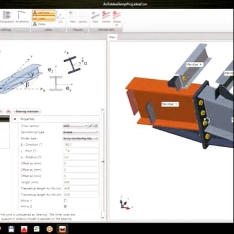
Task: Click the active red IDEA StatiCa taskbar icon
Action: point(63,229)
